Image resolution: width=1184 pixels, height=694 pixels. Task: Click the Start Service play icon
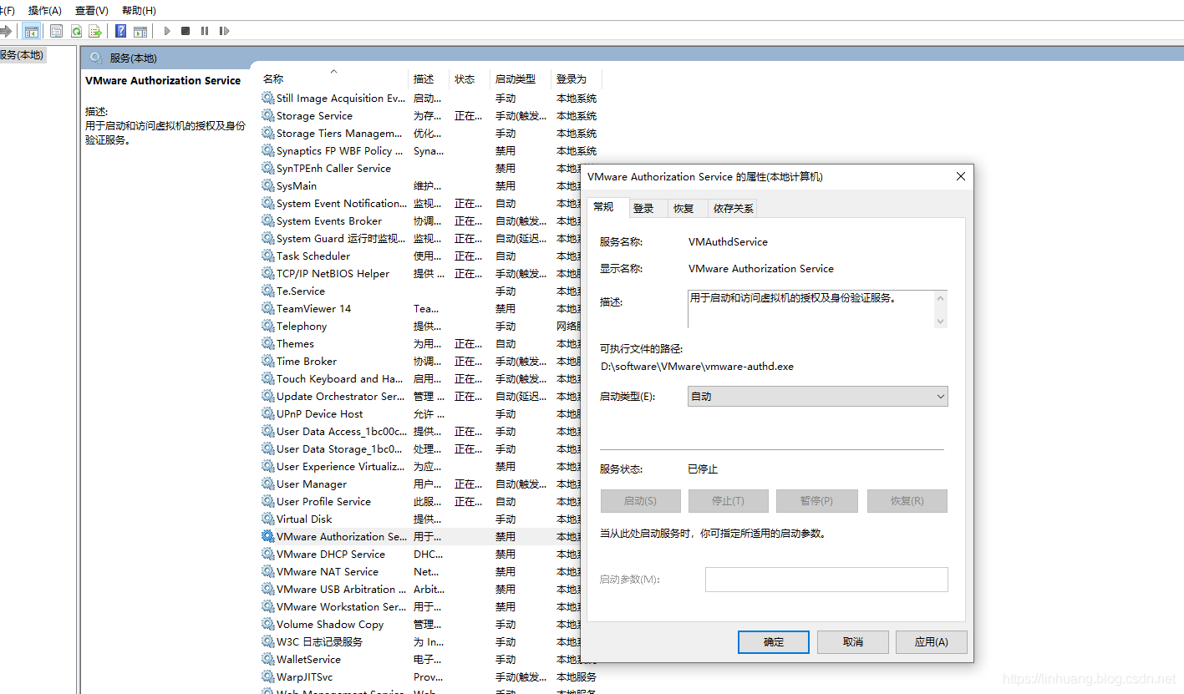pos(167,31)
